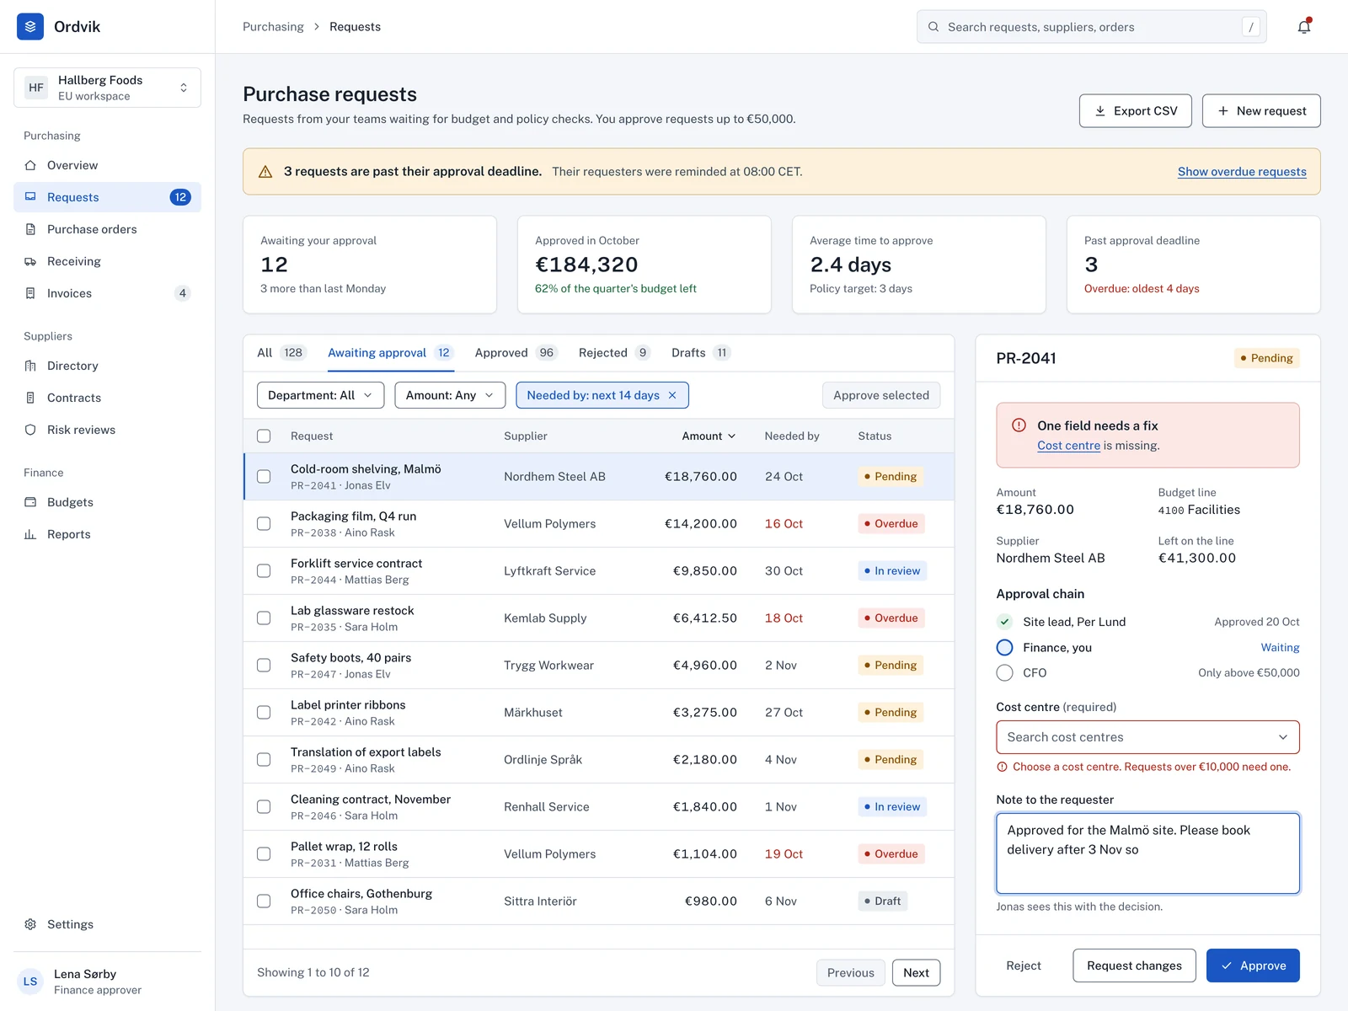1348x1011 pixels.
Task: Open the Drafts tab
Action: [701, 353]
